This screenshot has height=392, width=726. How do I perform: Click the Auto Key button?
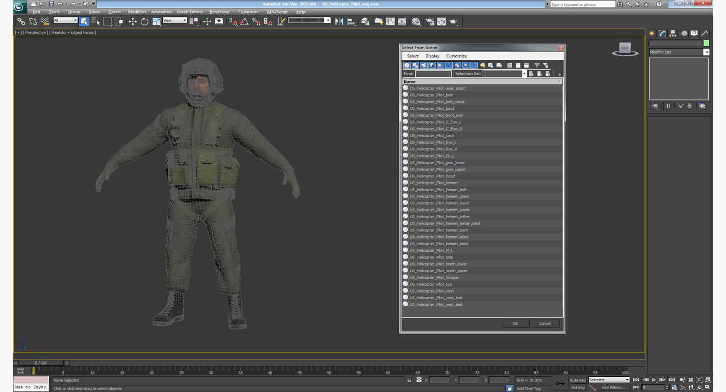577,380
